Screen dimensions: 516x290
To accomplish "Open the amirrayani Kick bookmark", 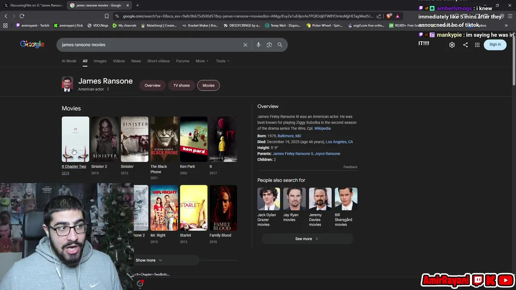I will pos(68,25).
